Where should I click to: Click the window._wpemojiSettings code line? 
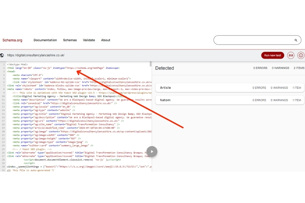point(79,167)
